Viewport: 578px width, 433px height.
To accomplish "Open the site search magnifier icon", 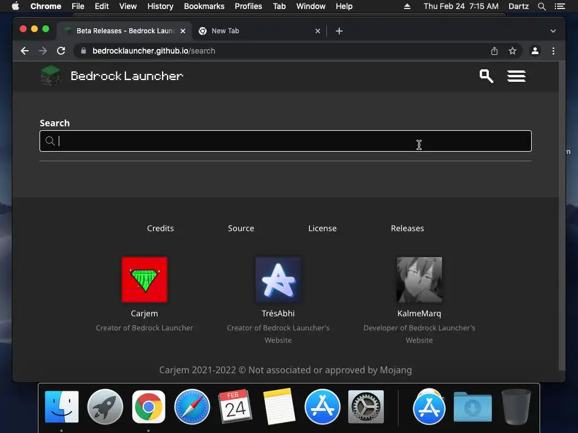I will (x=486, y=76).
